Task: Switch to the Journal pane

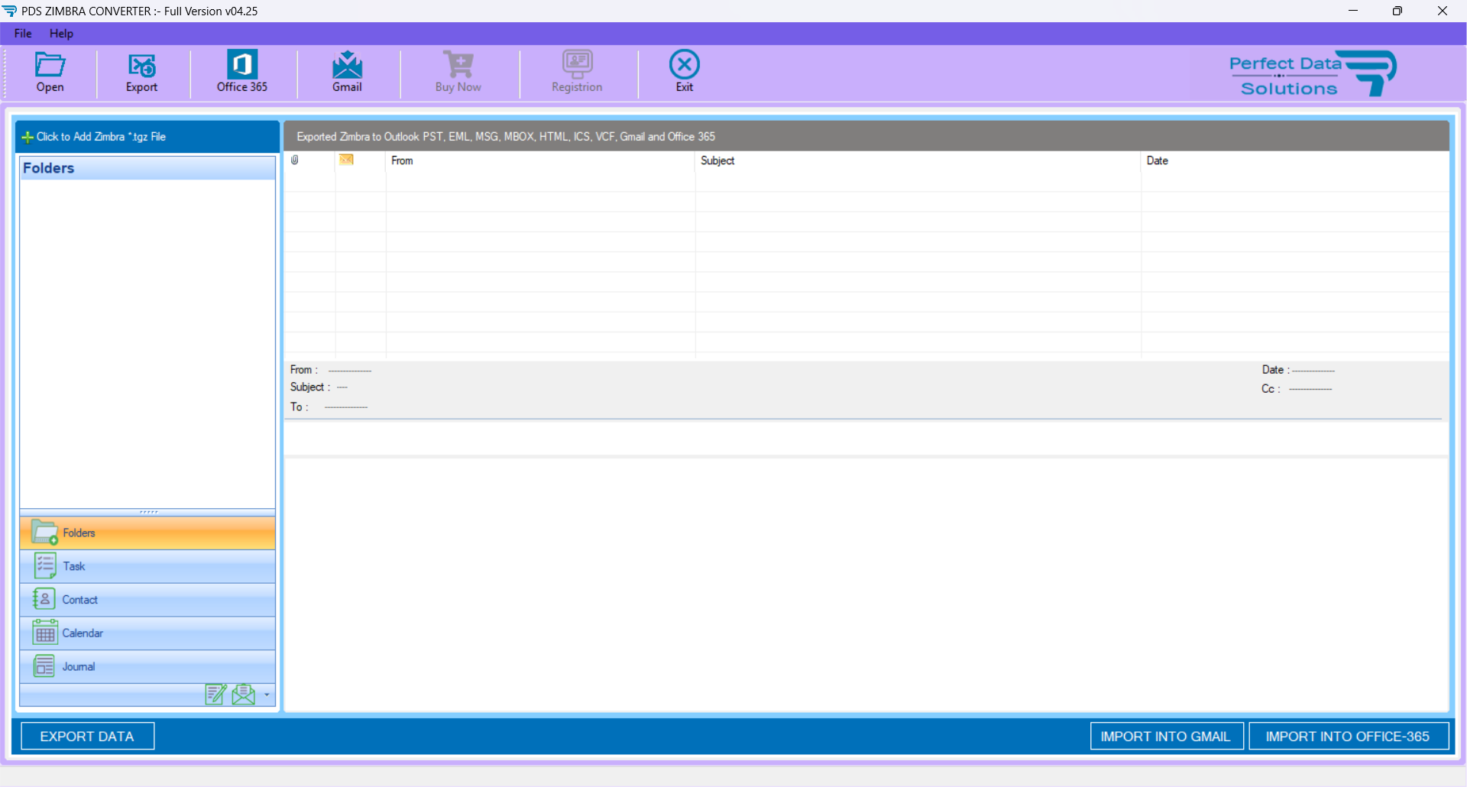Action: [147, 667]
